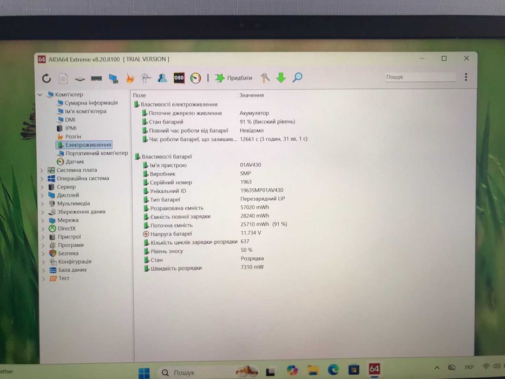The width and height of the screenshot is (505, 379).
Task: Select the Тест tree item
Action: (60, 278)
